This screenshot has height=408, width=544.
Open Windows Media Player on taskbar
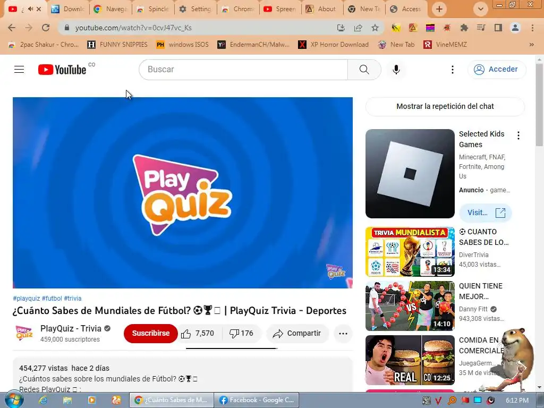pyautogui.click(x=91, y=400)
